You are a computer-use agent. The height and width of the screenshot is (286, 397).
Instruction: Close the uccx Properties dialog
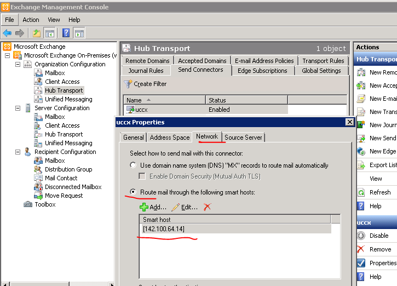(x=350, y=122)
